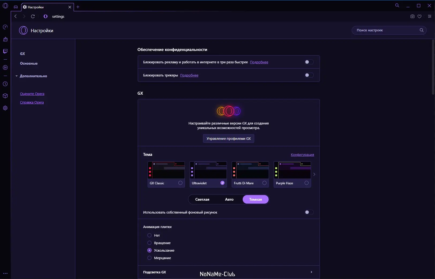Click the Opera logo beside Настройки heading
Viewport: 435px width, 279px height.
23,30
